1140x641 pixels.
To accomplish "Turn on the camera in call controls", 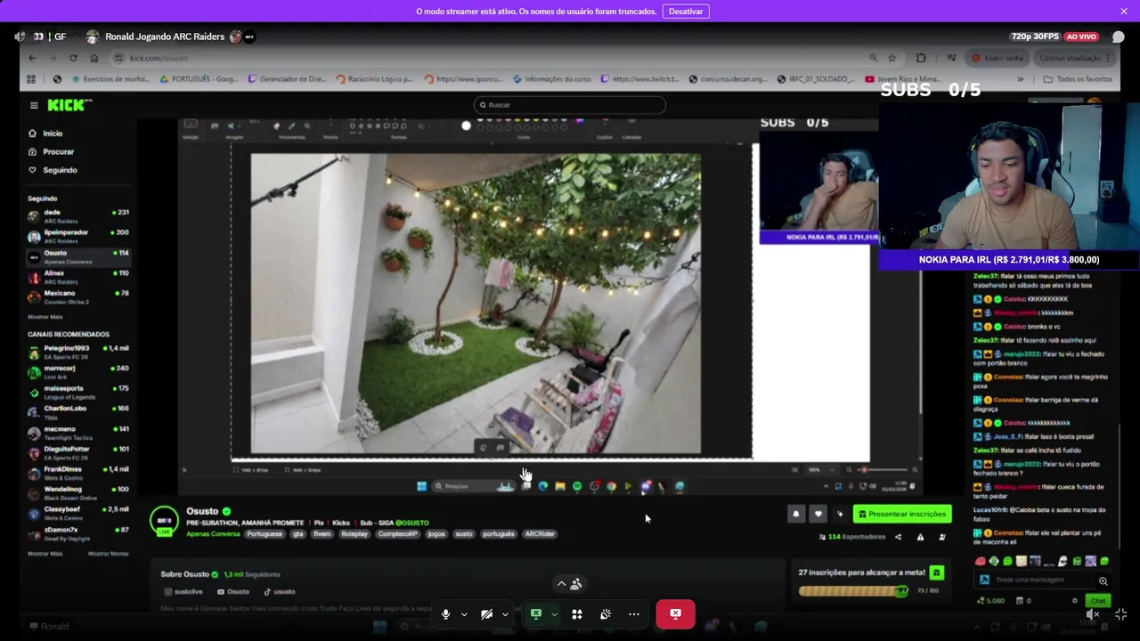I will [x=486, y=614].
